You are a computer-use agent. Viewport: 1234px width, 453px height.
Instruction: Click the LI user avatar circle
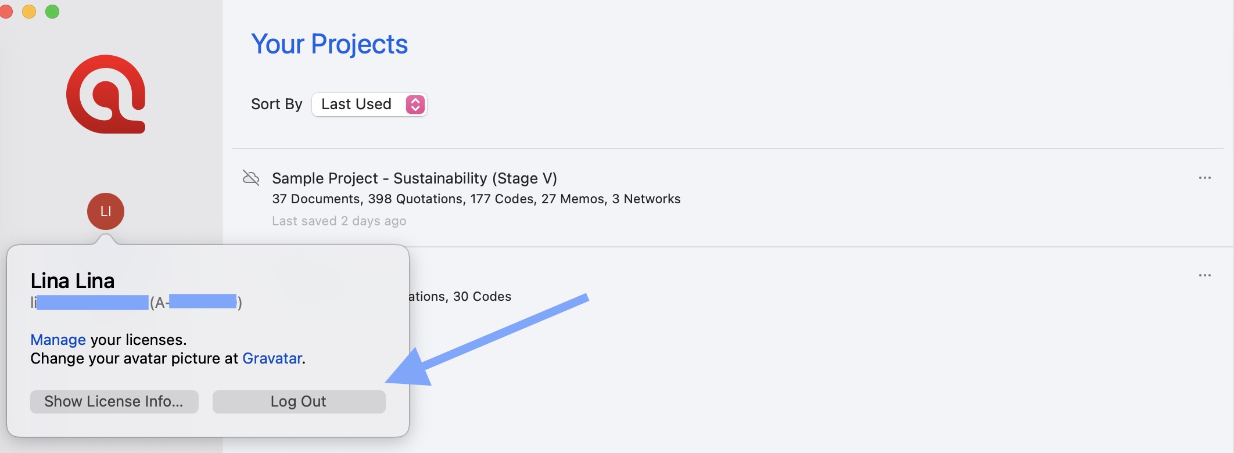pyautogui.click(x=106, y=211)
